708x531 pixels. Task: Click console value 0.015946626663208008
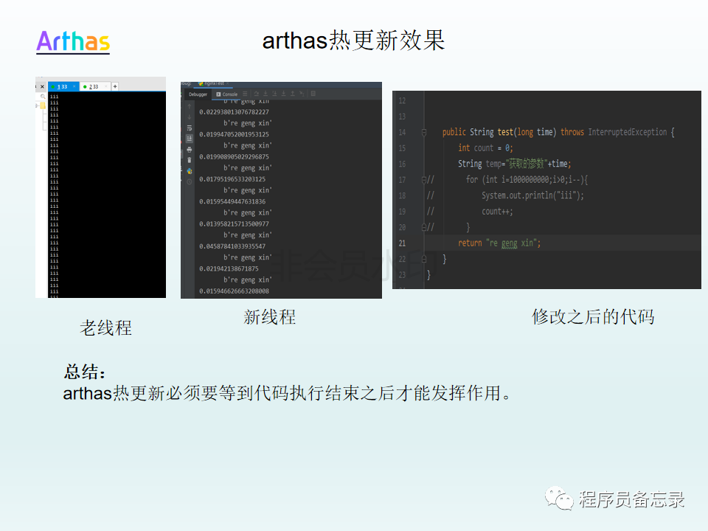[234, 291]
